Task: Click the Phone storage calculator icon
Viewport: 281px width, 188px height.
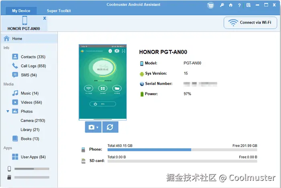Action: [83, 150]
